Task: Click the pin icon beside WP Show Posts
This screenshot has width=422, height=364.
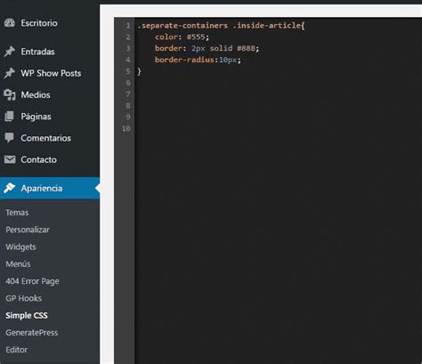Action: (10, 73)
